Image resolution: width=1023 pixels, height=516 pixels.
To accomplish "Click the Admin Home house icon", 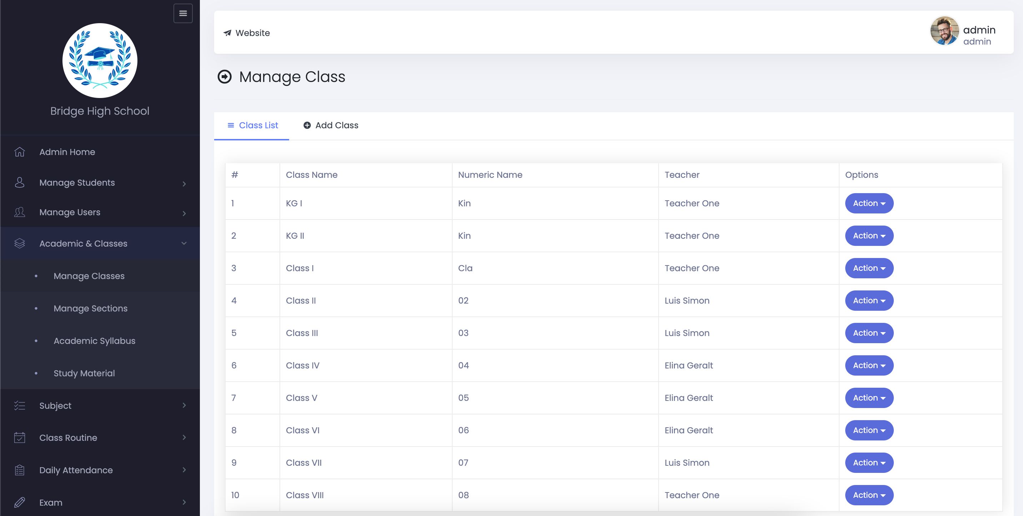I will coord(20,152).
